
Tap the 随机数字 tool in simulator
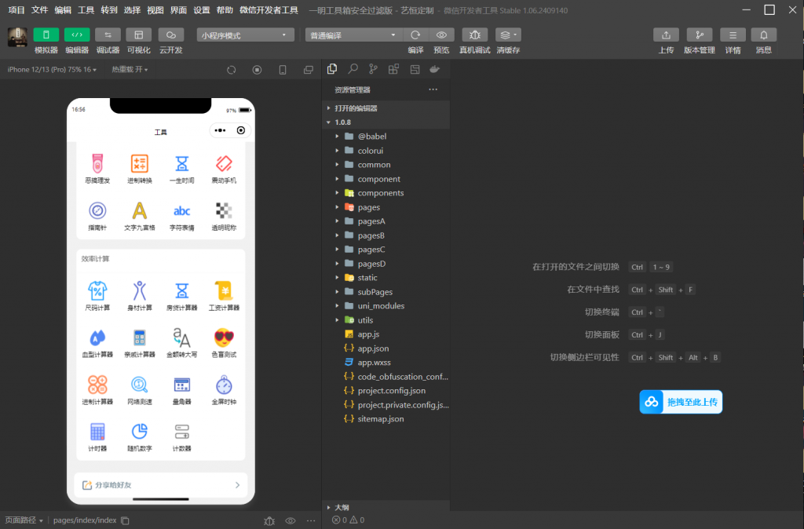point(140,436)
